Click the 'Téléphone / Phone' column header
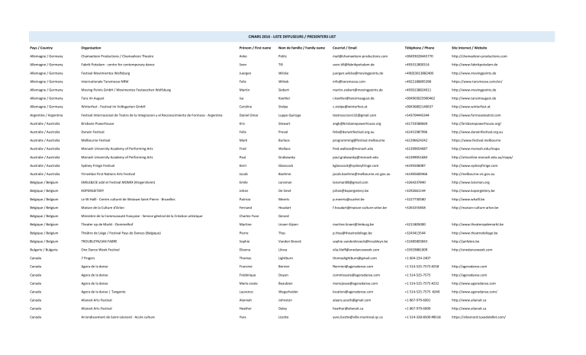The height and width of the screenshot is (355, 586). click(x=420, y=48)
